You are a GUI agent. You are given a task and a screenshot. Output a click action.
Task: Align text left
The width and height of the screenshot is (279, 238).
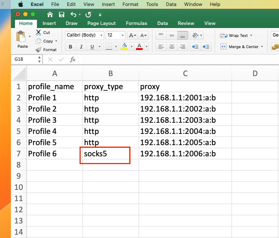161,47
